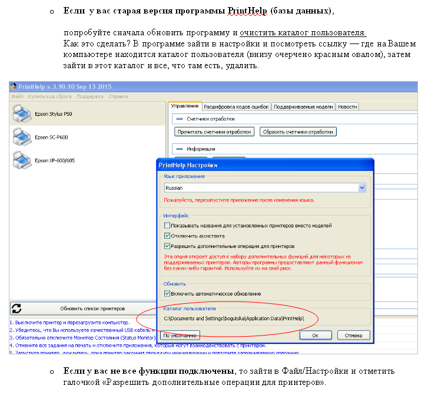428x399 pixels.
Task: Click tip 1 Выключите принтер и перезагрузите компьютер
Action: coord(69,323)
